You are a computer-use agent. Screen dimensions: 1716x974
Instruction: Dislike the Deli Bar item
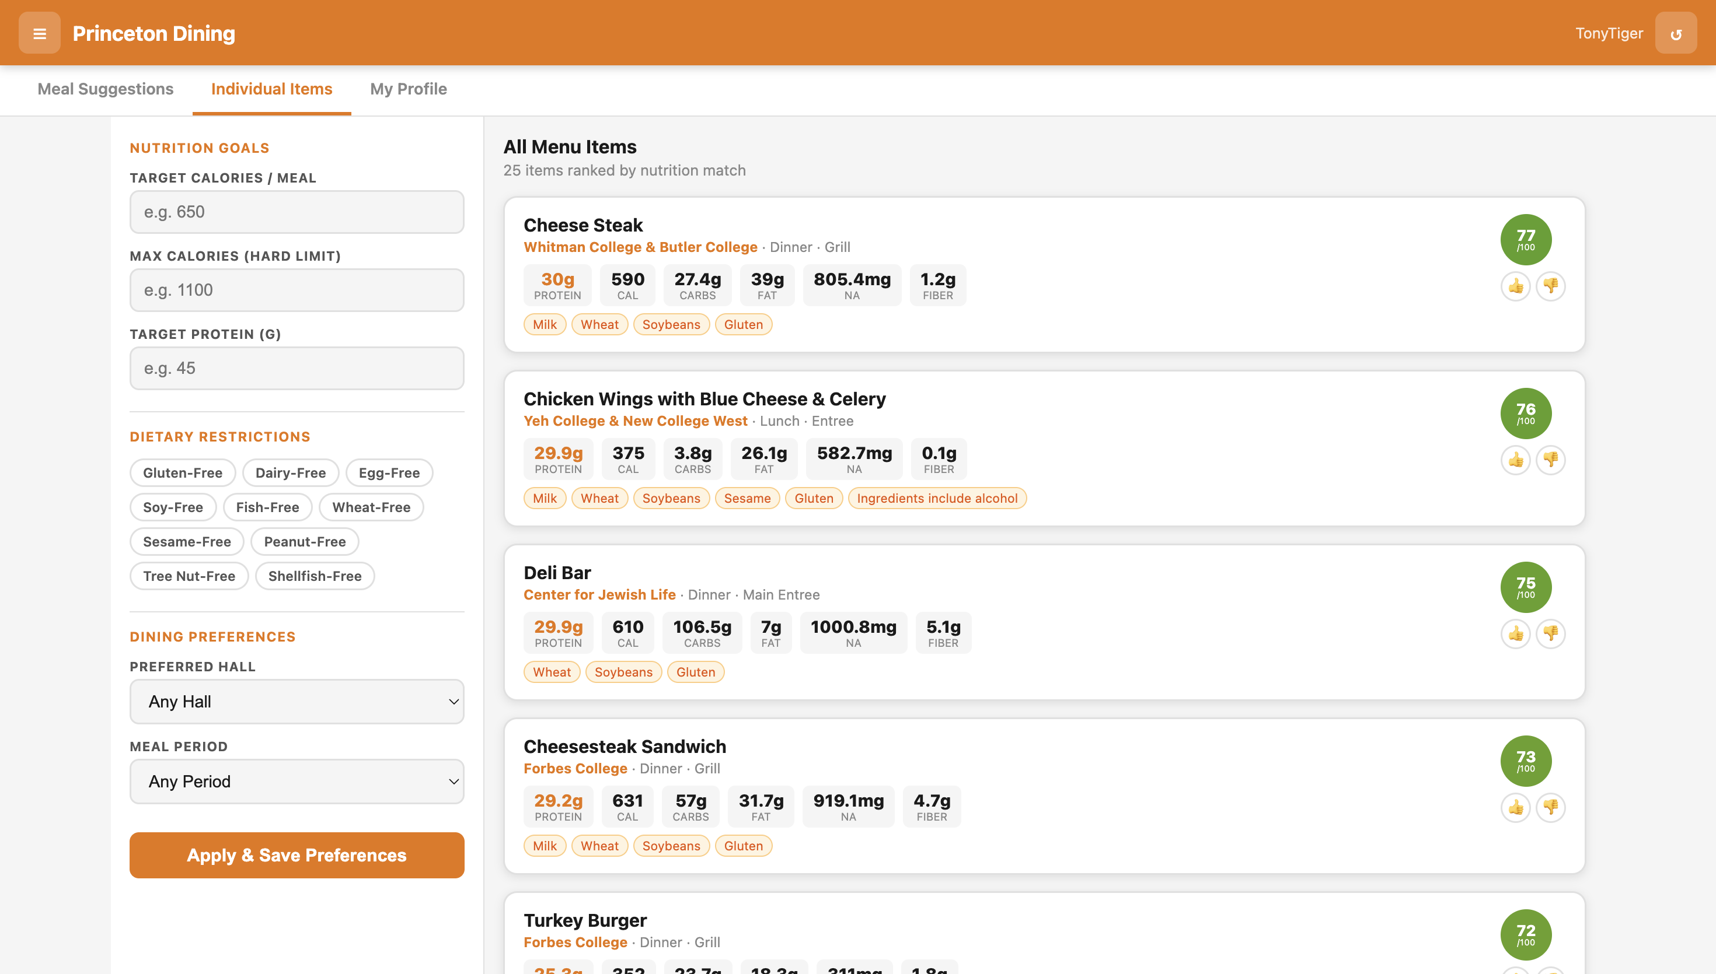(x=1550, y=633)
